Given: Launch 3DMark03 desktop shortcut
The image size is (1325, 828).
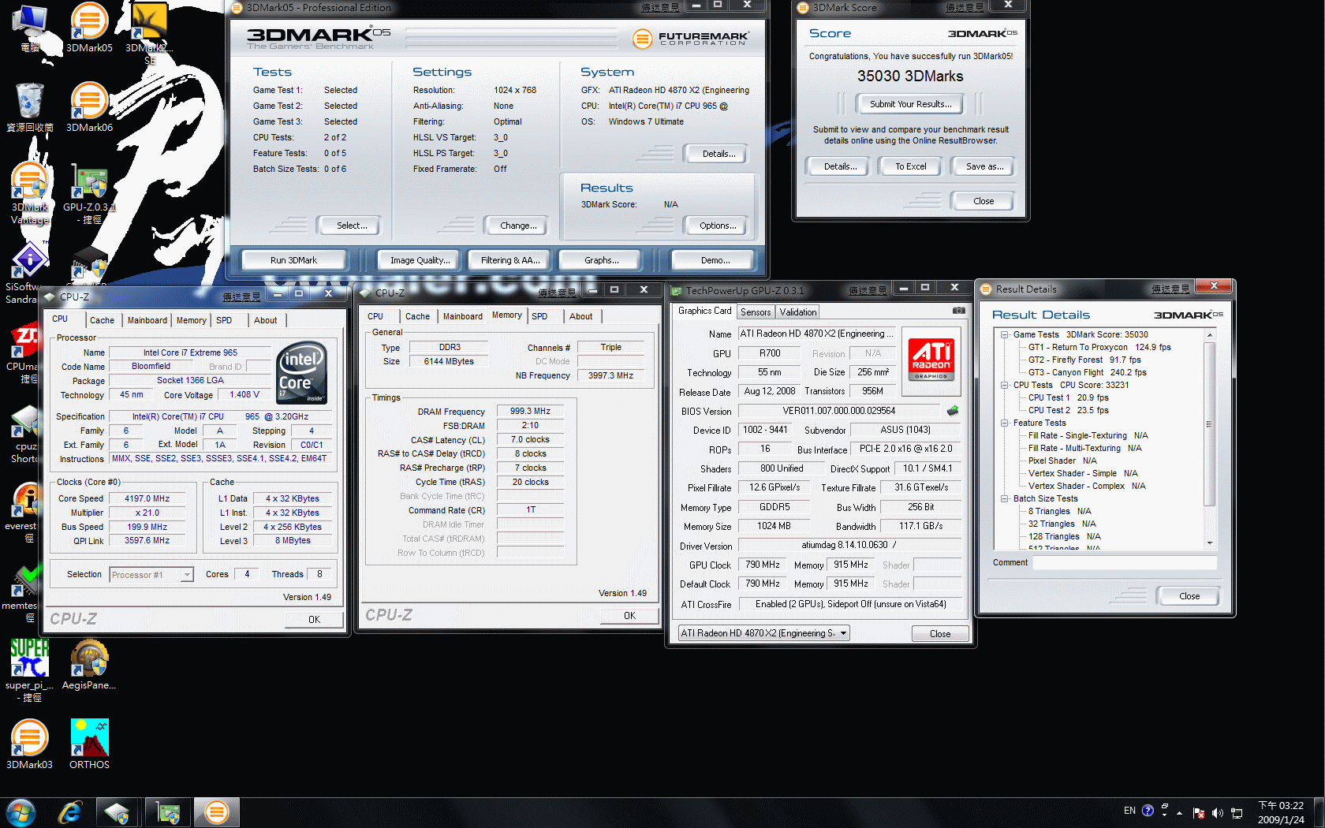Looking at the screenshot, I should [30, 744].
